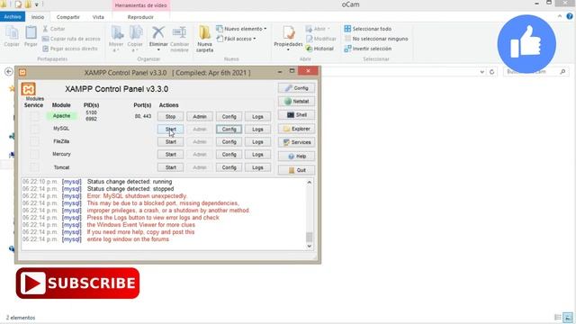
Task: Click Pegar acceso directo
Action: [70, 49]
